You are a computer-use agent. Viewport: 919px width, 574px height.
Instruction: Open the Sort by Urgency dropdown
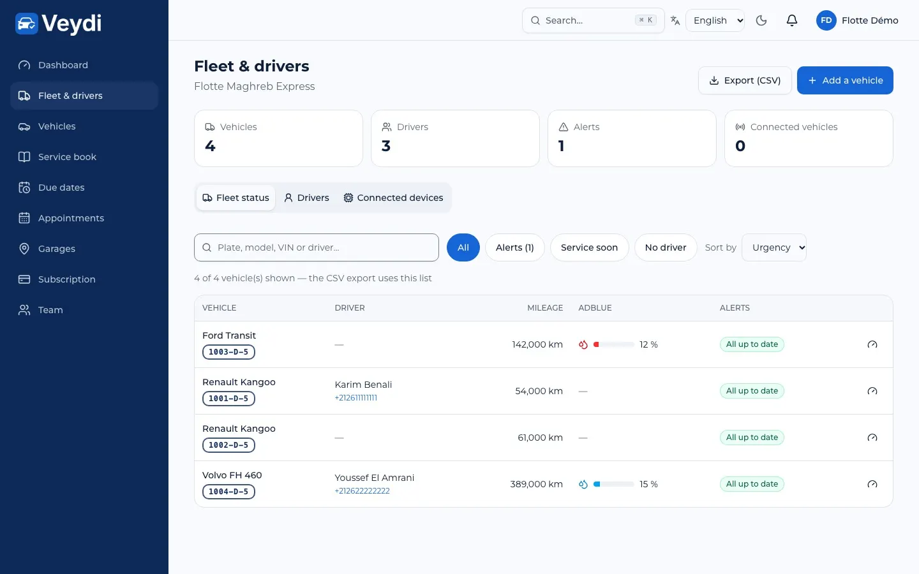point(774,247)
